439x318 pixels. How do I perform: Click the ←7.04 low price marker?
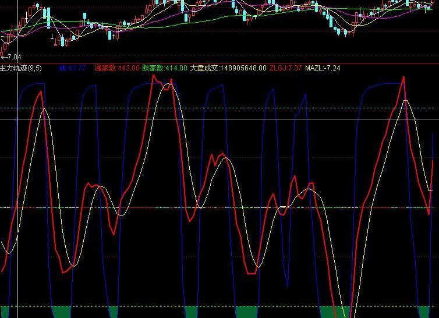tap(11, 58)
